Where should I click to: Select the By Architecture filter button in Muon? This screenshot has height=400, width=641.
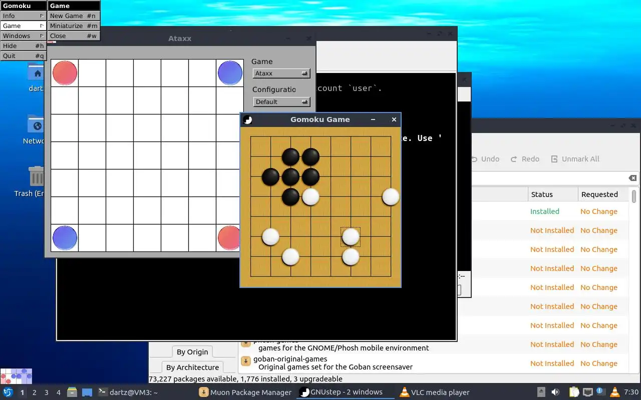tap(193, 367)
